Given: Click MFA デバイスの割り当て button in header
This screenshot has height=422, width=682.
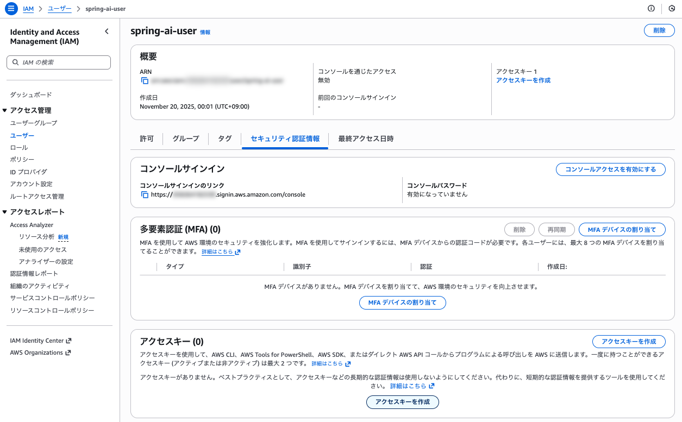Looking at the screenshot, I should click(x=622, y=230).
